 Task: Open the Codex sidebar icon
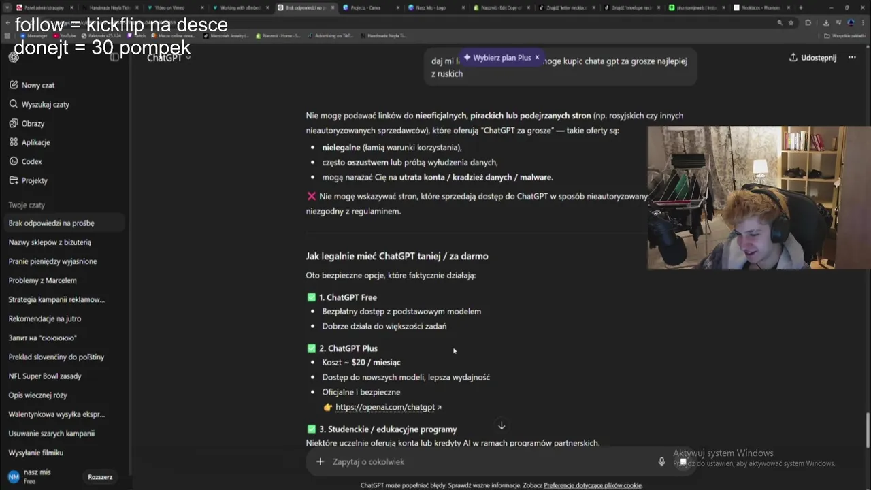(x=14, y=161)
